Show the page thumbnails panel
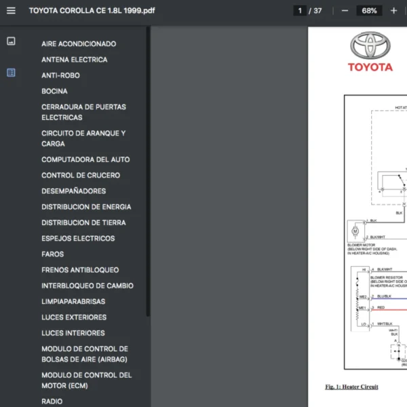This screenshot has width=407, height=407. click(x=11, y=41)
